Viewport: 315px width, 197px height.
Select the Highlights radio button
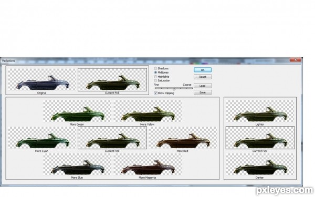click(x=155, y=77)
